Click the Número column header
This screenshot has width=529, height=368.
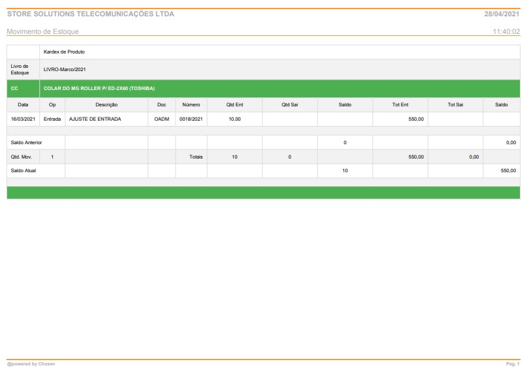tap(191, 104)
